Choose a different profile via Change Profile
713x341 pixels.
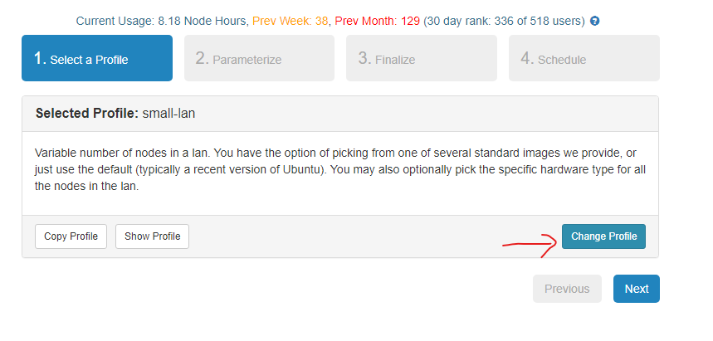(603, 236)
